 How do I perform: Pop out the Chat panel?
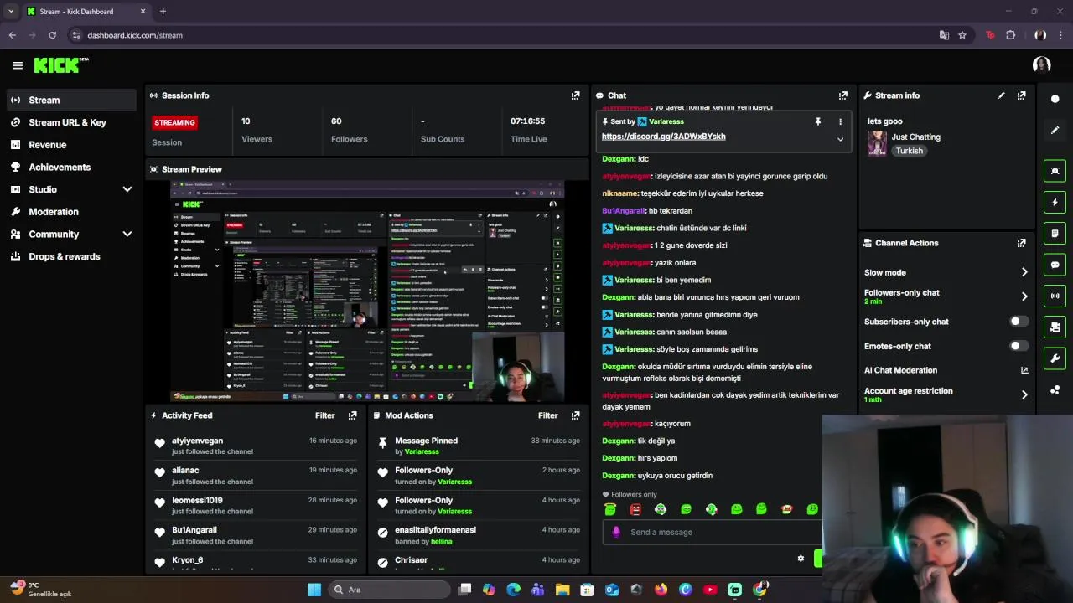click(x=842, y=95)
